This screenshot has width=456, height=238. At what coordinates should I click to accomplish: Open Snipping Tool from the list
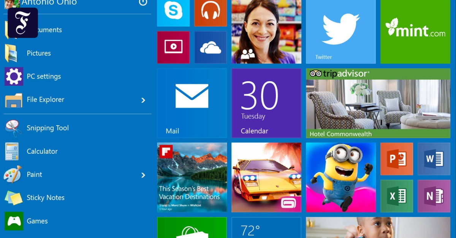[x=47, y=128]
